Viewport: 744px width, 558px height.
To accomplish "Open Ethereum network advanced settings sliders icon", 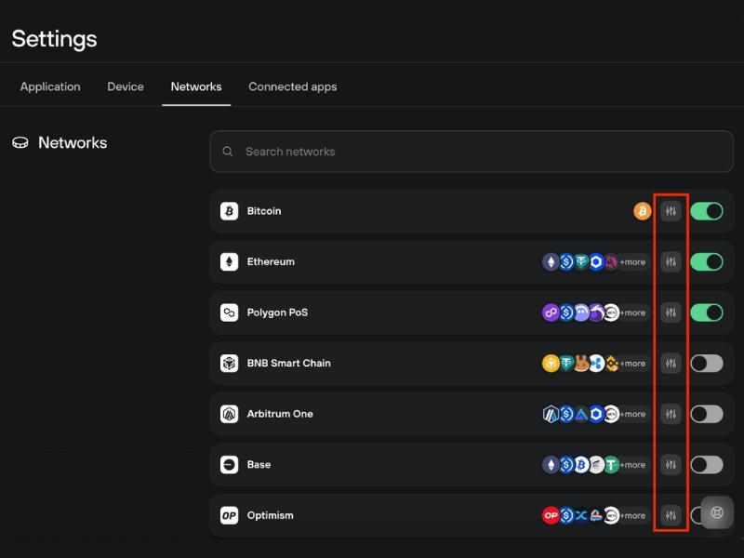I will pos(671,262).
